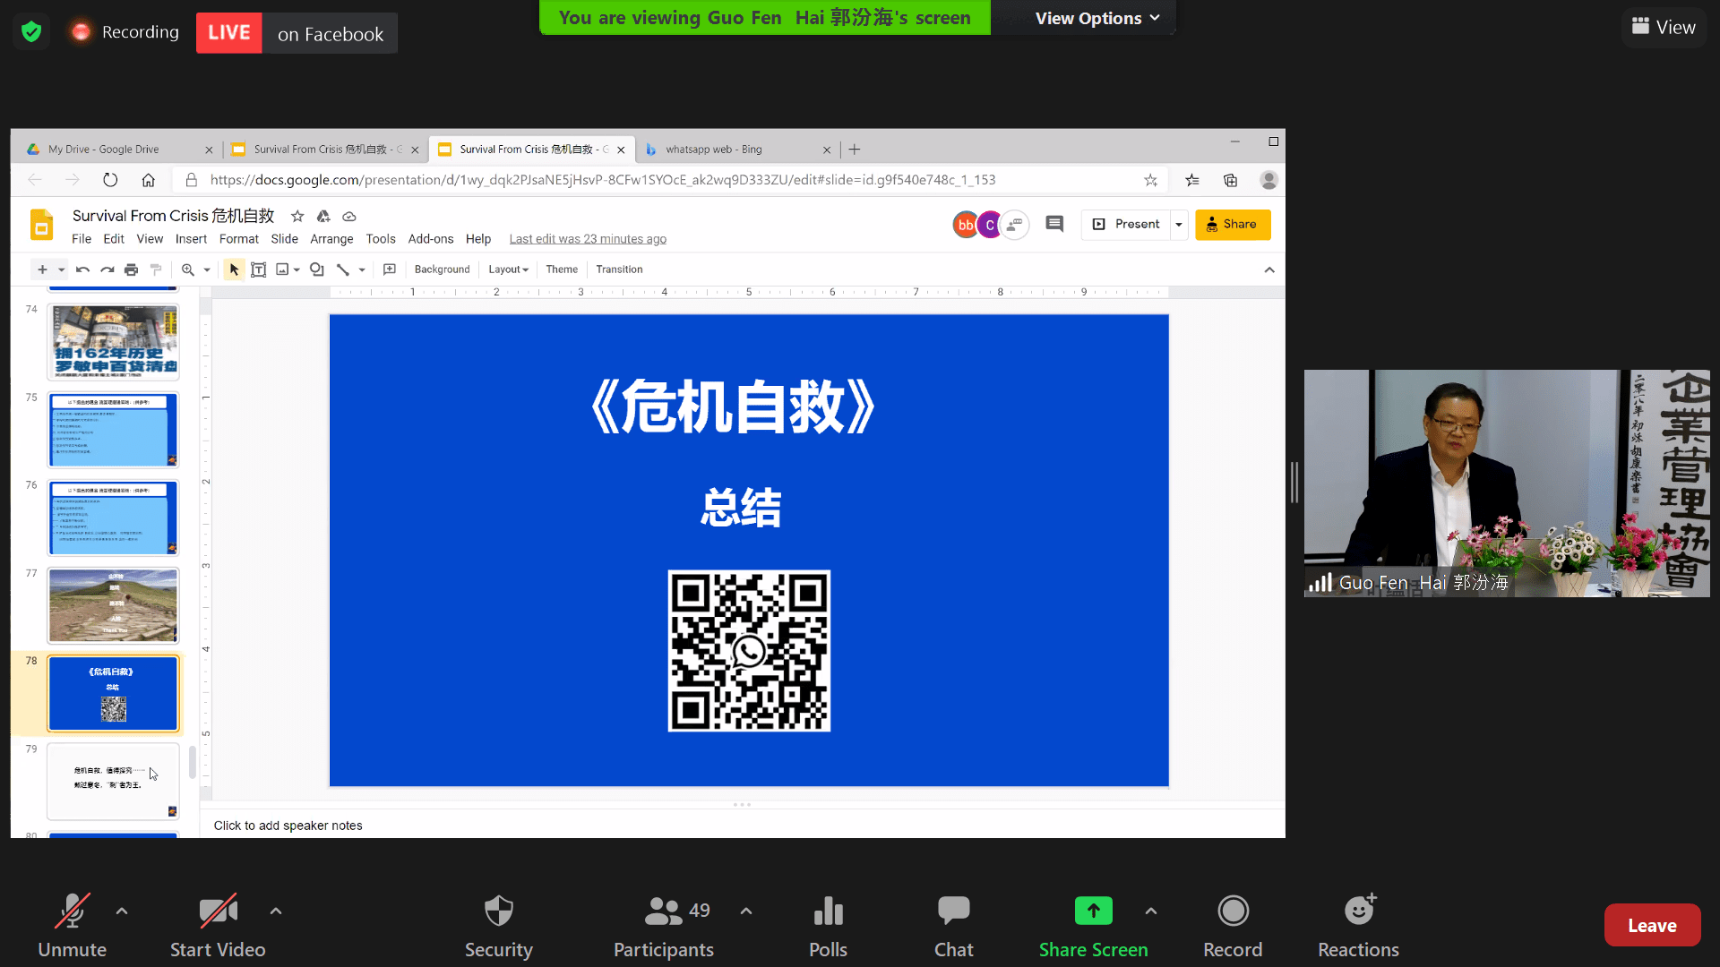Screen dimensions: 1720x967
Task: Click the yellow Share button
Action: click(1233, 225)
